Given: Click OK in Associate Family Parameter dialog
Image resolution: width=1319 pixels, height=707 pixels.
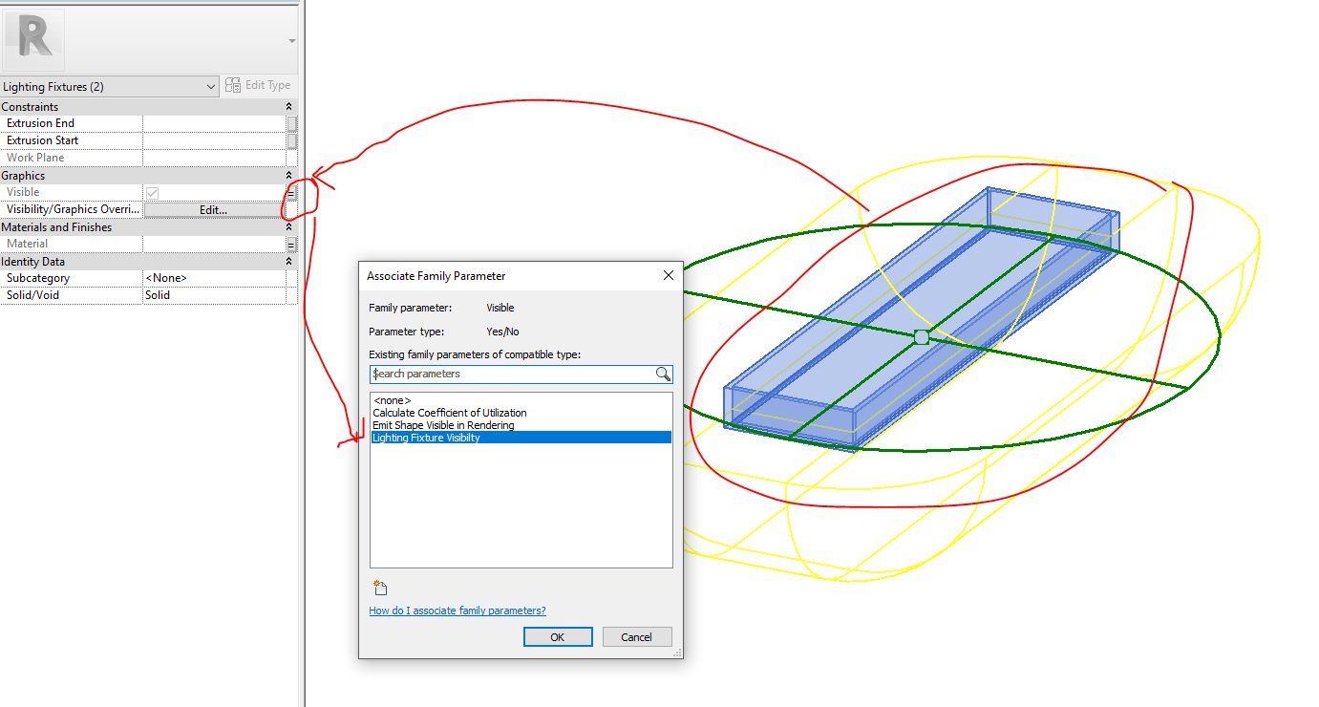Looking at the screenshot, I should coord(558,637).
